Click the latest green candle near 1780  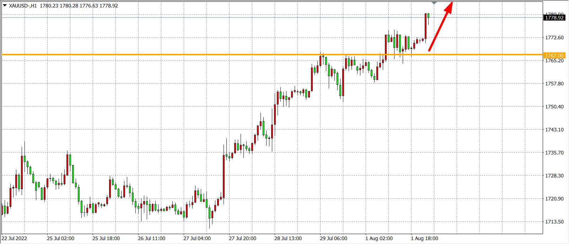(x=429, y=16)
